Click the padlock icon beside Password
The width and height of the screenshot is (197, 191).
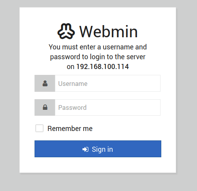pyautogui.click(x=45, y=107)
